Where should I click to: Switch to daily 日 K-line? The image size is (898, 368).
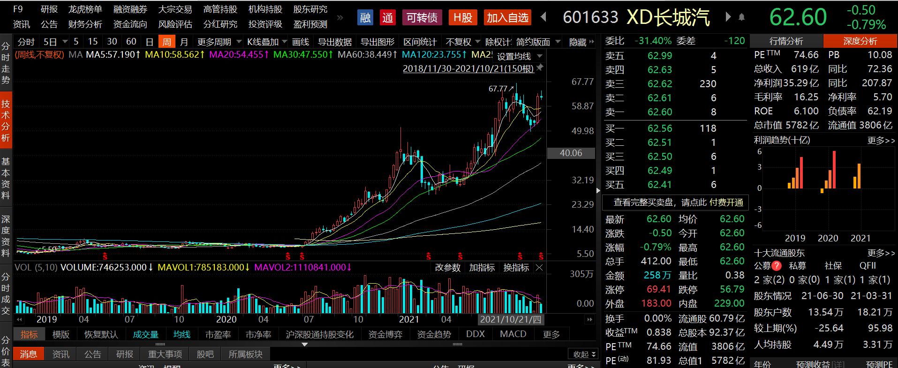(150, 42)
